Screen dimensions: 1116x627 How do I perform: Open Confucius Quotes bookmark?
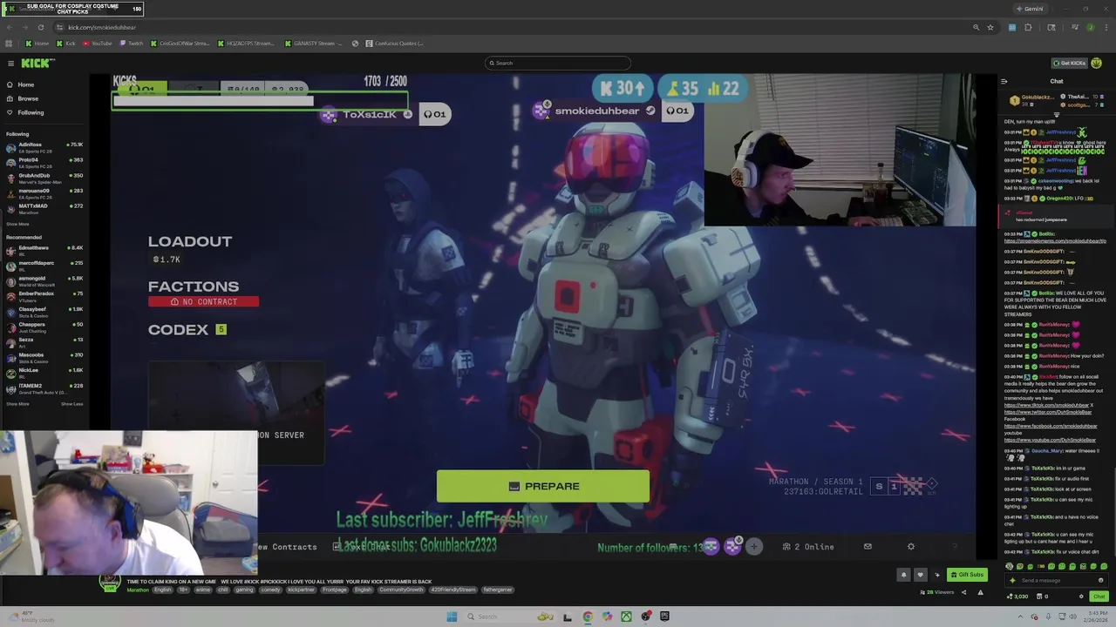pyautogui.click(x=394, y=43)
